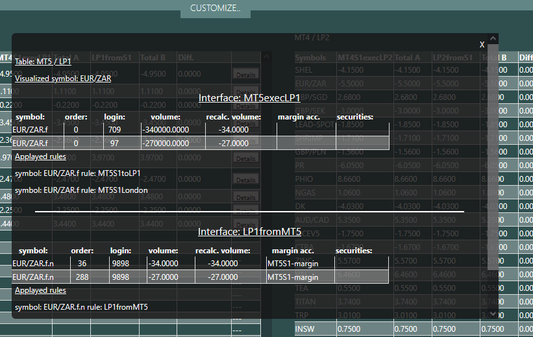
Task: Select EUR/ZAR.f row with login 709
Action: point(201,130)
